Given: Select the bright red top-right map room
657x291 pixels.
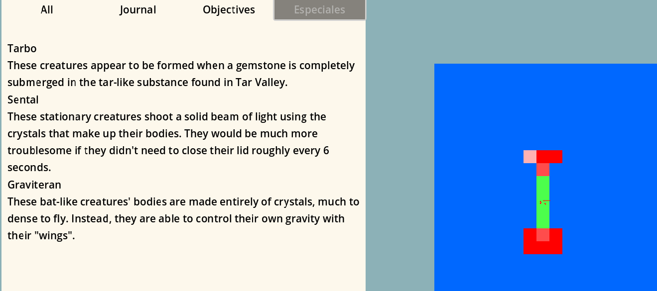Looking at the screenshot, I should point(550,156).
